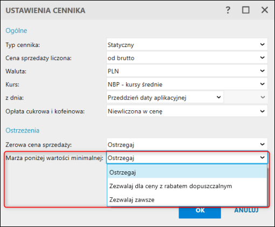This screenshot has height=227, width=275.
Task: Open the help question mark icon
Action: (228, 10)
